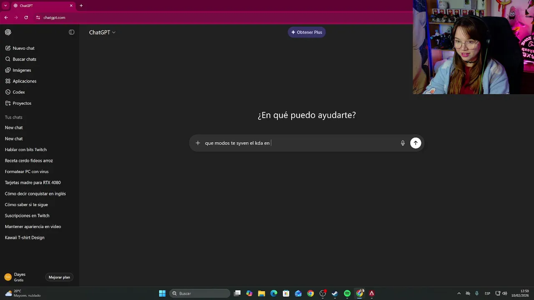
Task: Click the plus attach icon in prompt box
Action: tap(198, 143)
